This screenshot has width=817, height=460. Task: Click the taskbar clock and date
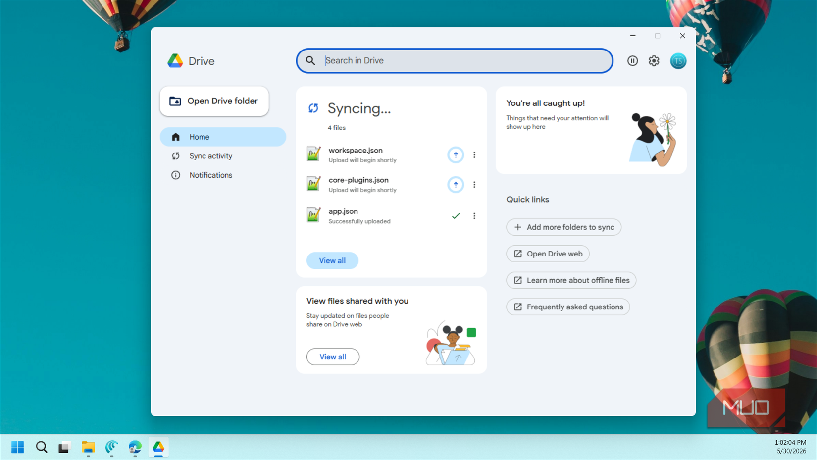point(791,447)
